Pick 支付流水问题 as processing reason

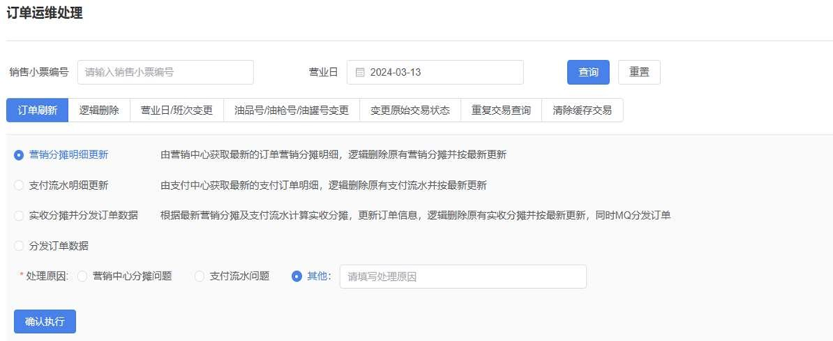199,276
